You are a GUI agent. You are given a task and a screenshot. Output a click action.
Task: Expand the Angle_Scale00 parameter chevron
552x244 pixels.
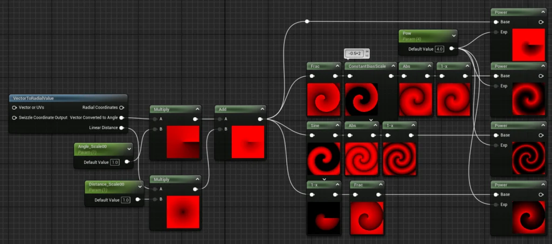tap(128, 148)
